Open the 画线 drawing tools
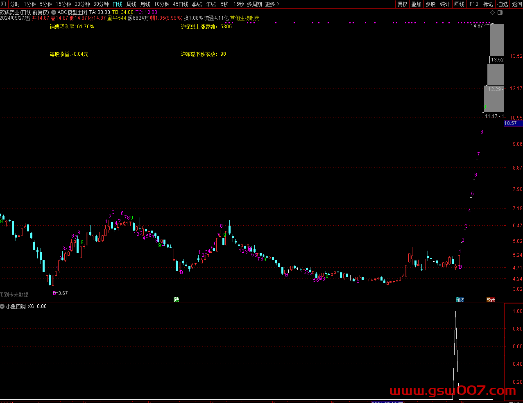Viewport: 523px width, 403px height. (x=460, y=4)
